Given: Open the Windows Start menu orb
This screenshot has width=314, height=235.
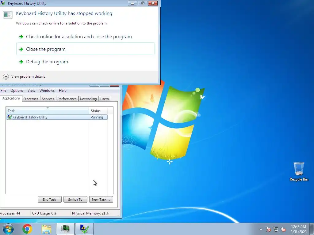Looking at the screenshot, I should 8,229.
